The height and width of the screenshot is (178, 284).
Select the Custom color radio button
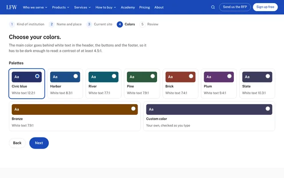[268, 109]
